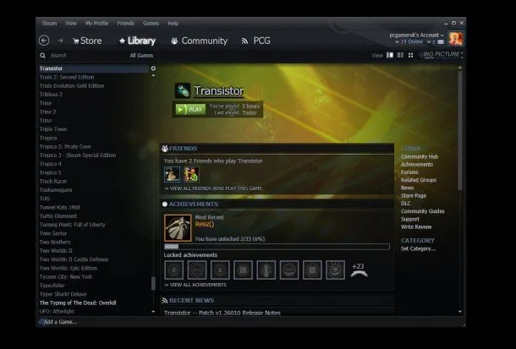
Task: Select Tropico 5 in the game list
Action: point(50,172)
